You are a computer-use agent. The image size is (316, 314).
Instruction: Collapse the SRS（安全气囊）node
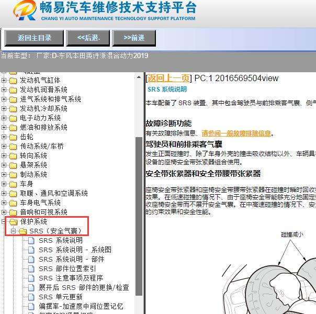[x=13, y=231]
